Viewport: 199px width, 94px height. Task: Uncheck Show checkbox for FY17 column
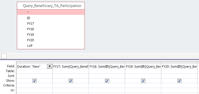coord(71,81)
